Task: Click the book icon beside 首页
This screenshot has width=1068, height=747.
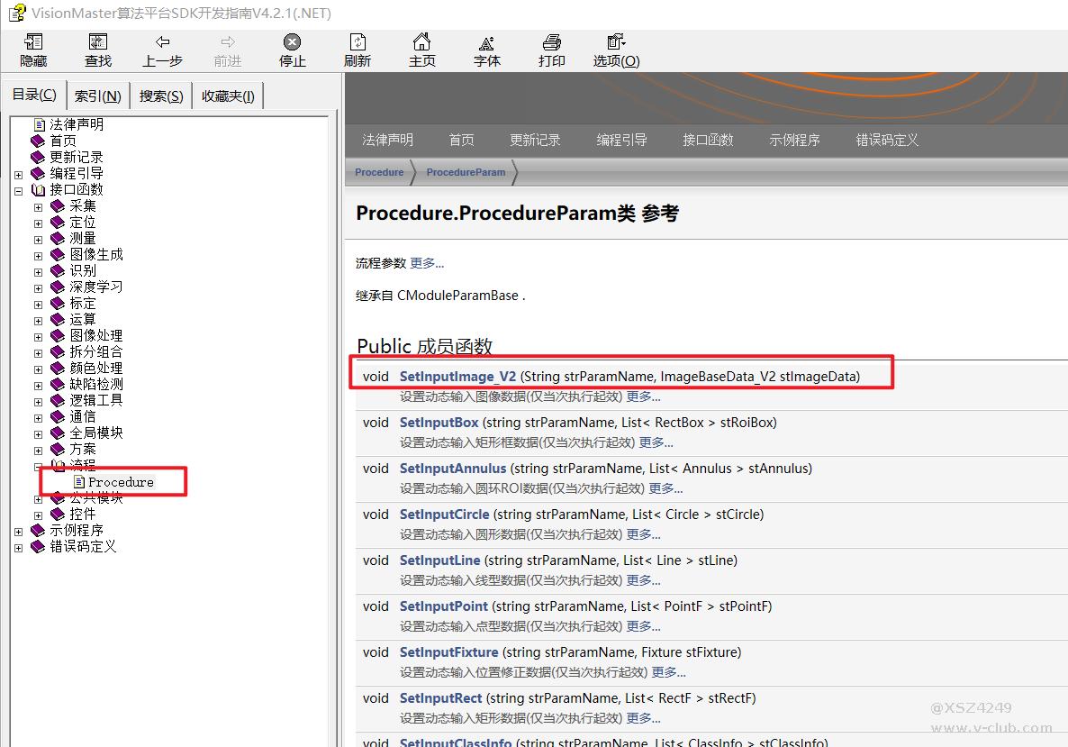Action: click(x=38, y=141)
